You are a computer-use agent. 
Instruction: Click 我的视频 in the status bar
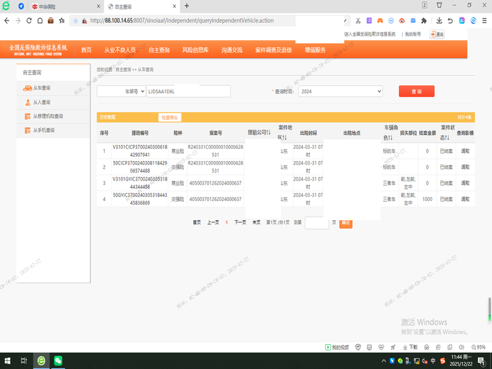coord(336,347)
